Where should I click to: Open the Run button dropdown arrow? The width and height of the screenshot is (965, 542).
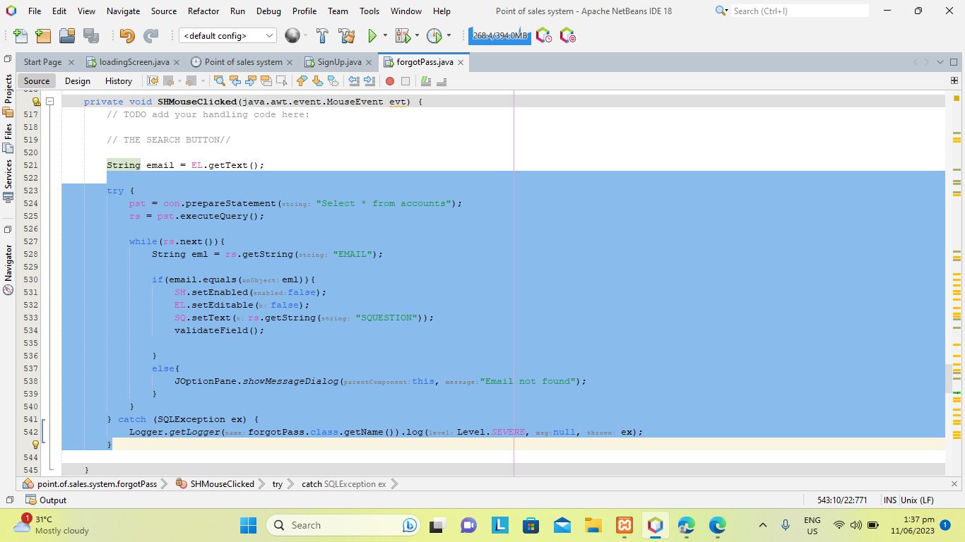pos(384,35)
